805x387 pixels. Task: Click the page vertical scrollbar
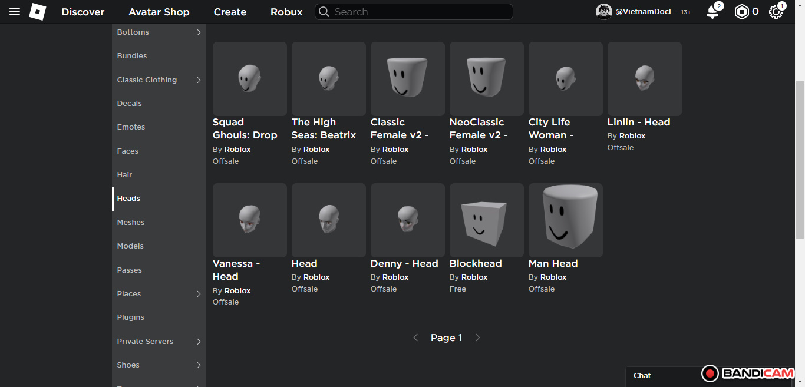point(800,159)
